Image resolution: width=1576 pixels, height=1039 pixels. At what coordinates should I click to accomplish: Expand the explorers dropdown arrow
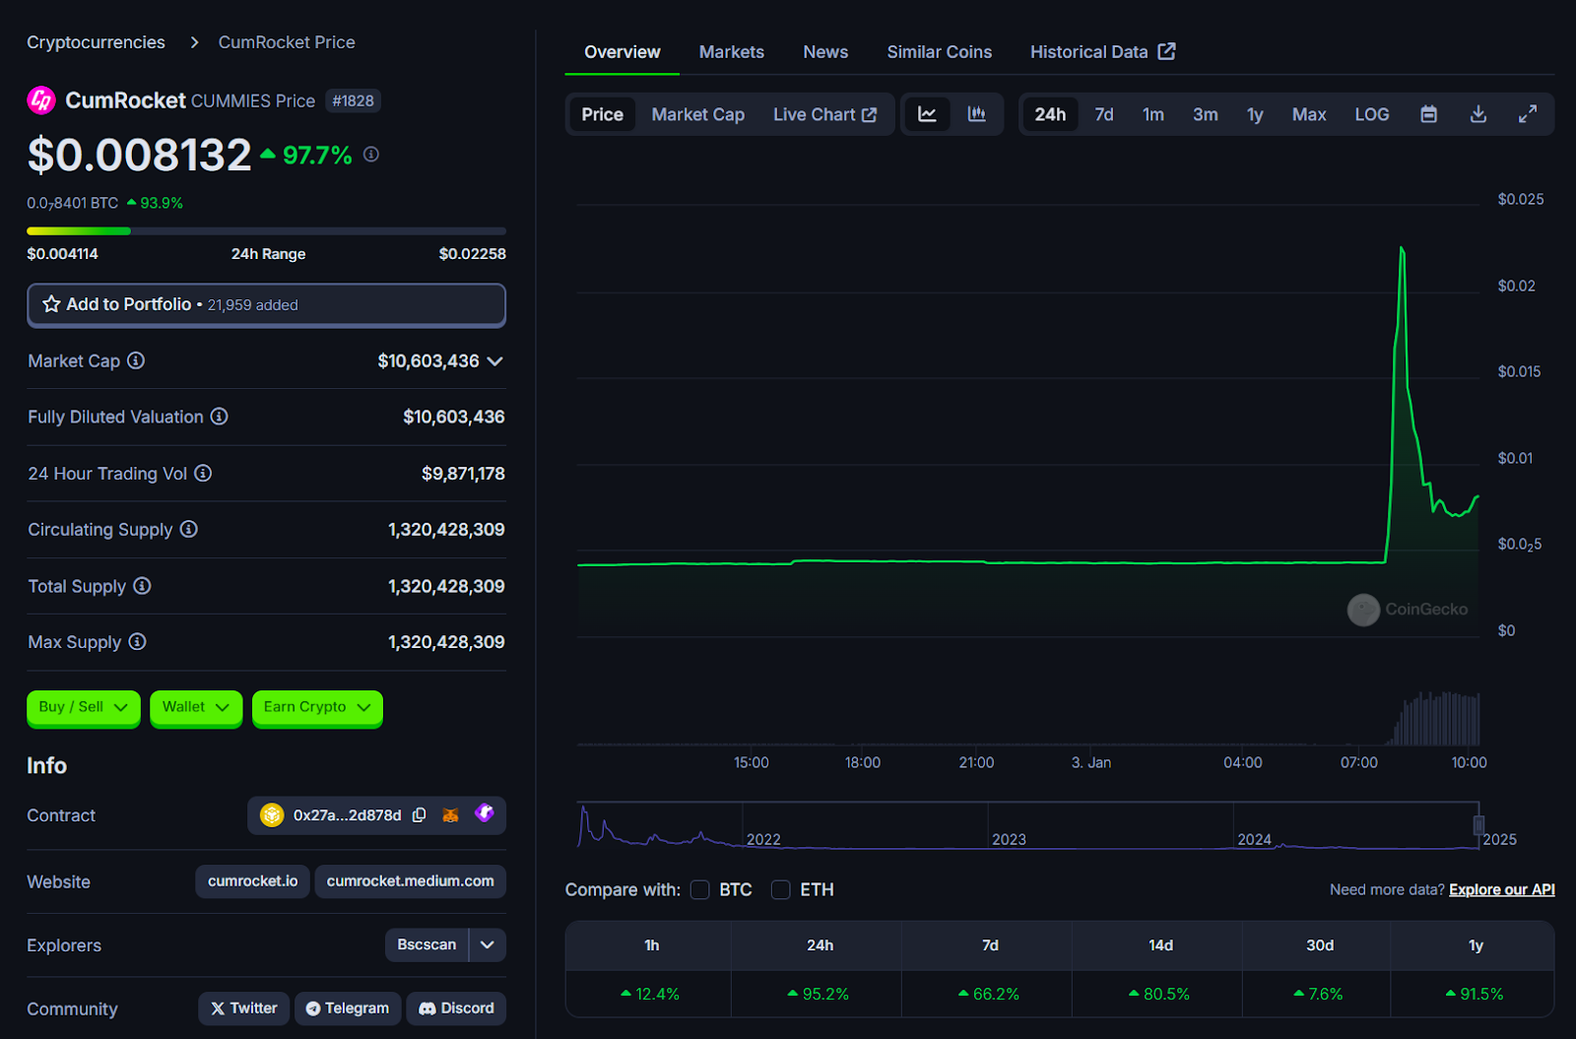click(x=488, y=944)
